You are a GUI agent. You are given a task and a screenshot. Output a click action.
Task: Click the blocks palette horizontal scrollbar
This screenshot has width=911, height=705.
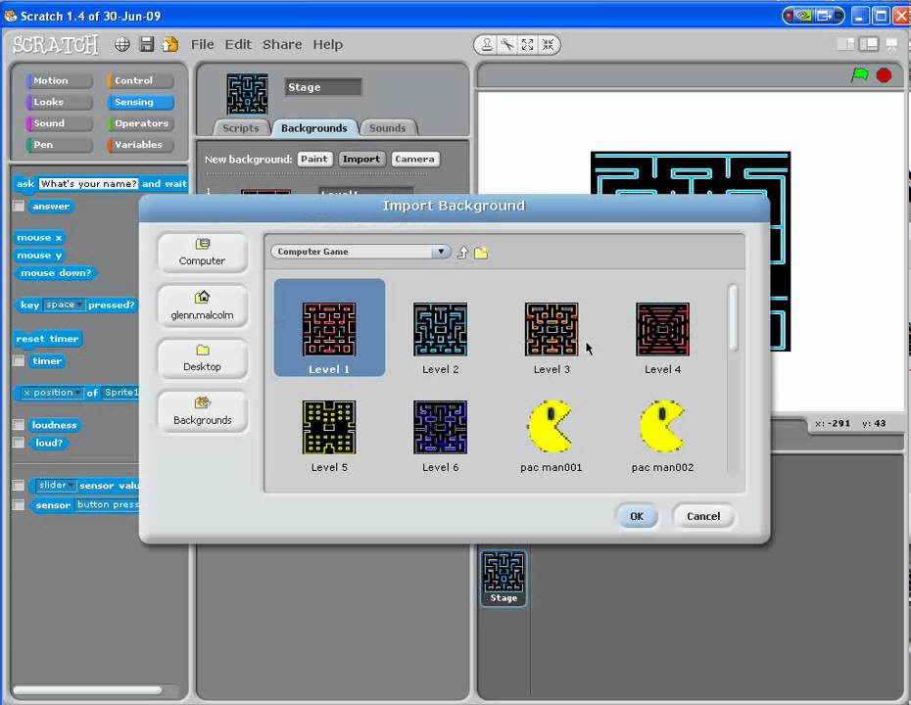coord(87,690)
